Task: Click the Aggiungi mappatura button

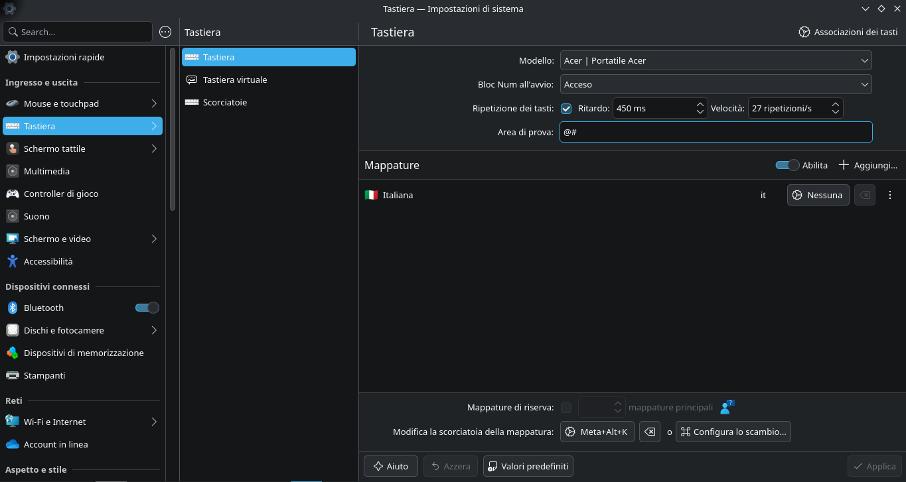Action: (x=868, y=165)
